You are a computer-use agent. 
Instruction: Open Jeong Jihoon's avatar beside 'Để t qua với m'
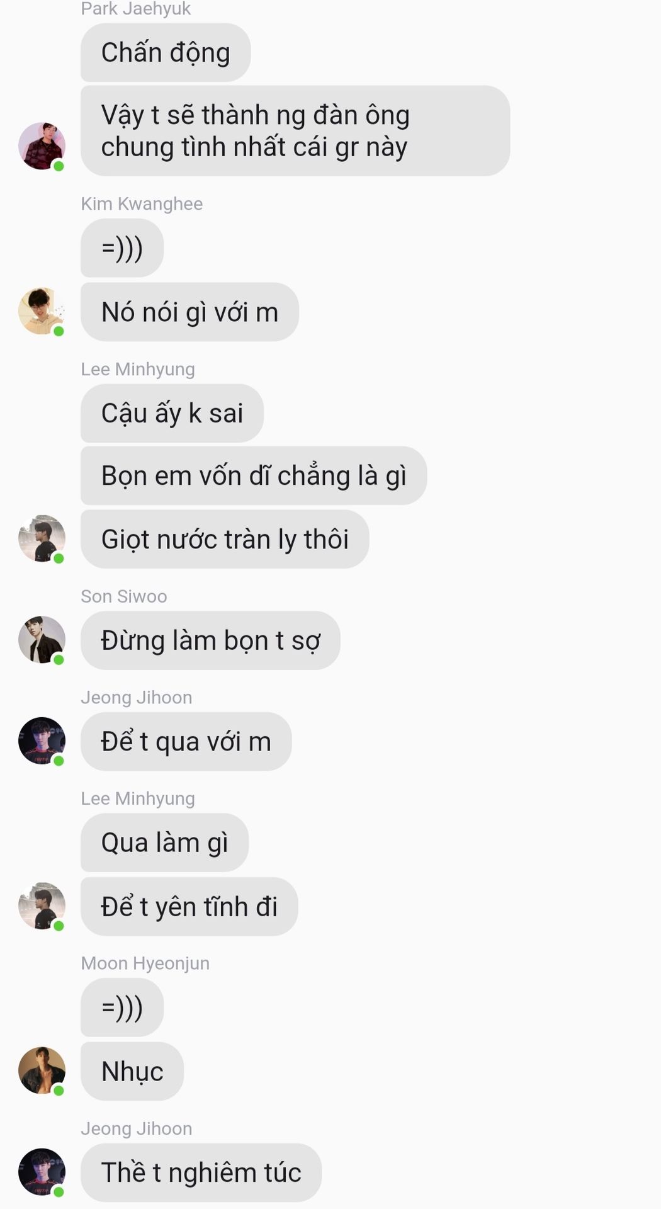tap(42, 741)
